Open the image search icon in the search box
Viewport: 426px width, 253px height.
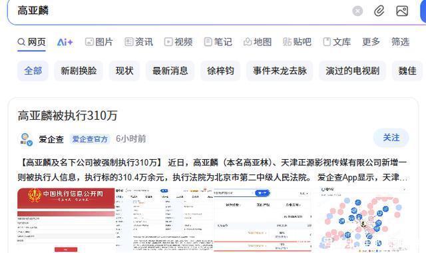(402, 11)
